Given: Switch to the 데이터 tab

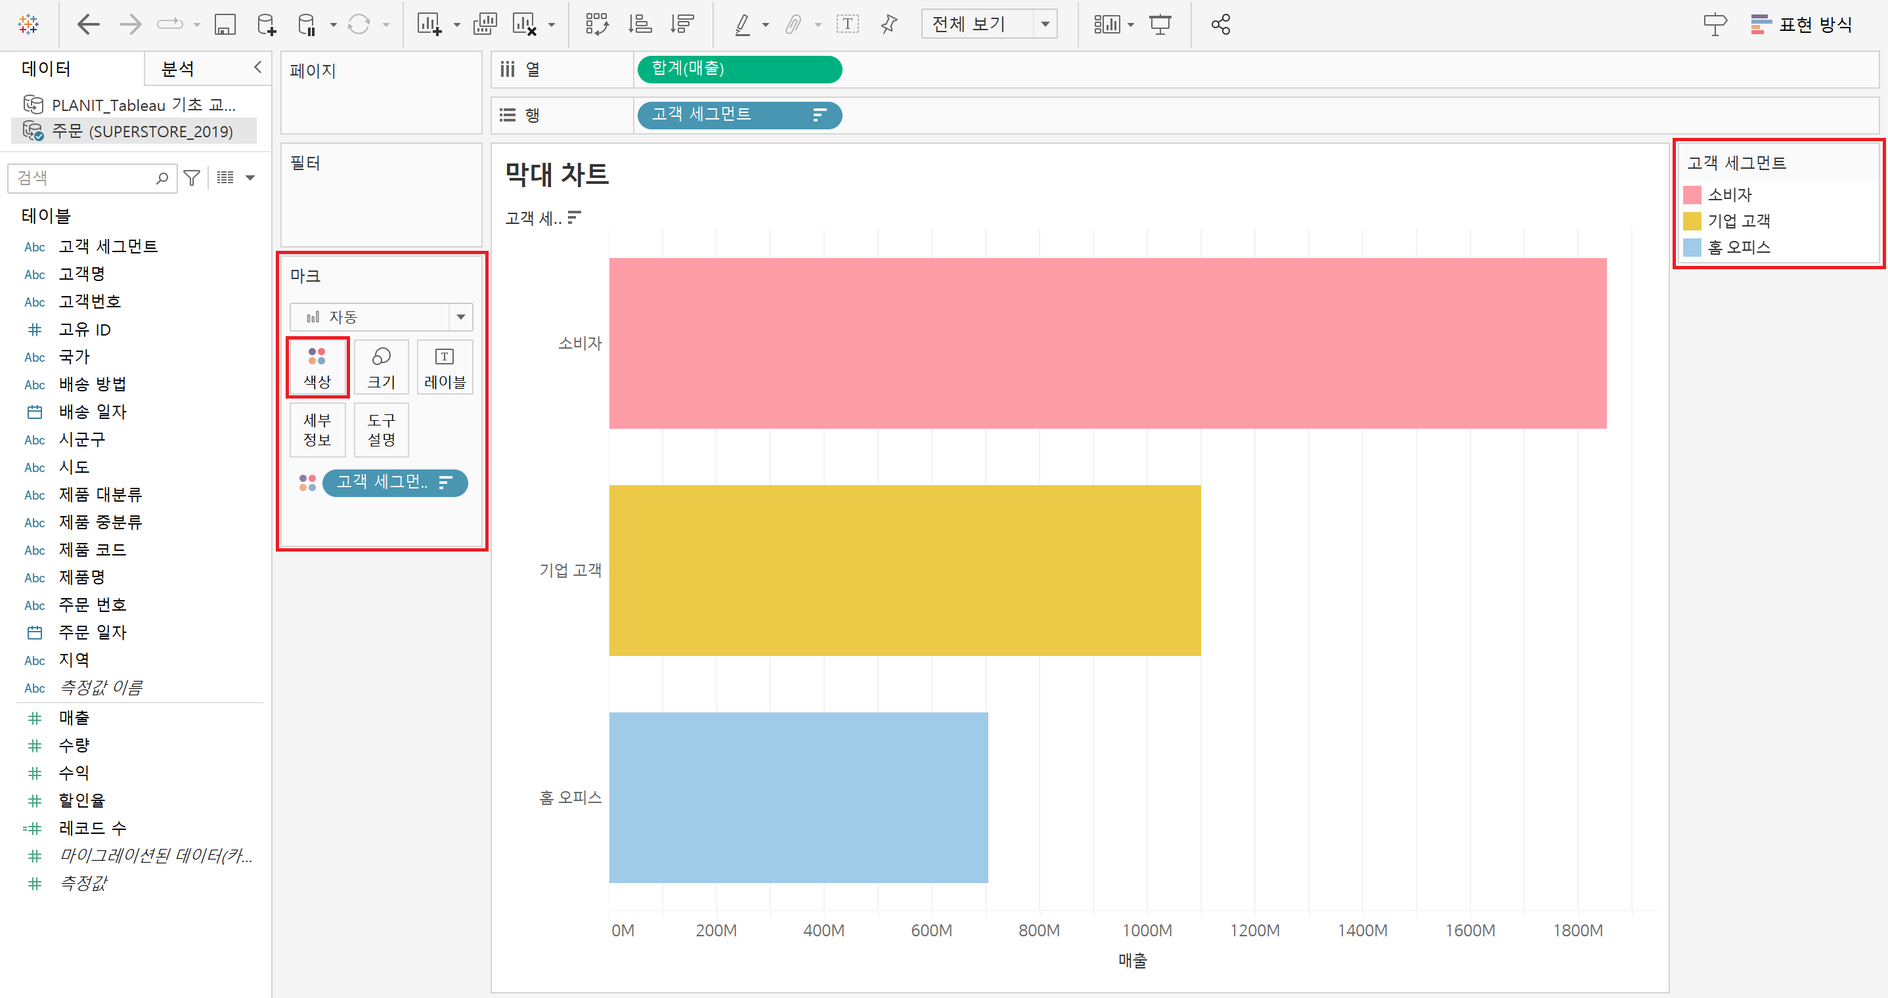Looking at the screenshot, I should click(46, 69).
